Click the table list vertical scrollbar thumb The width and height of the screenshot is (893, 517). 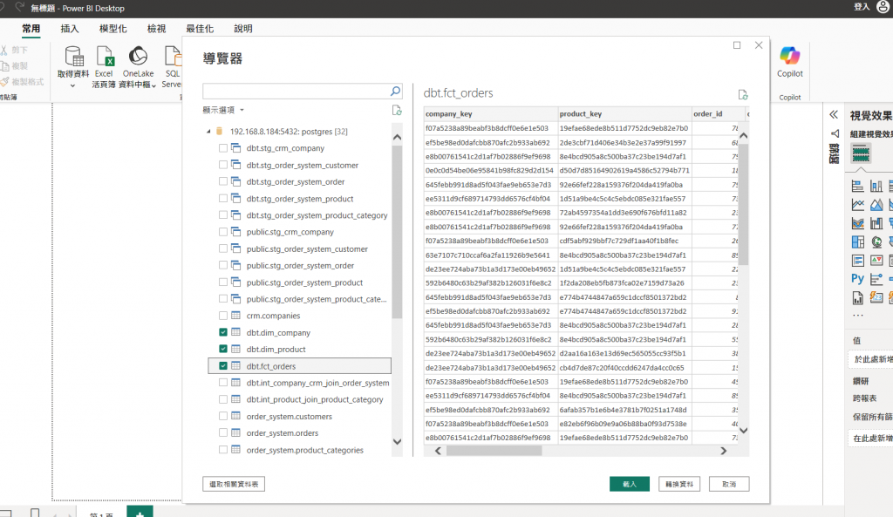pos(397,232)
